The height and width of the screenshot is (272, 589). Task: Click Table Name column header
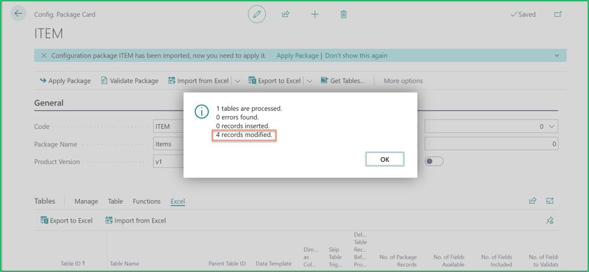coord(125,263)
